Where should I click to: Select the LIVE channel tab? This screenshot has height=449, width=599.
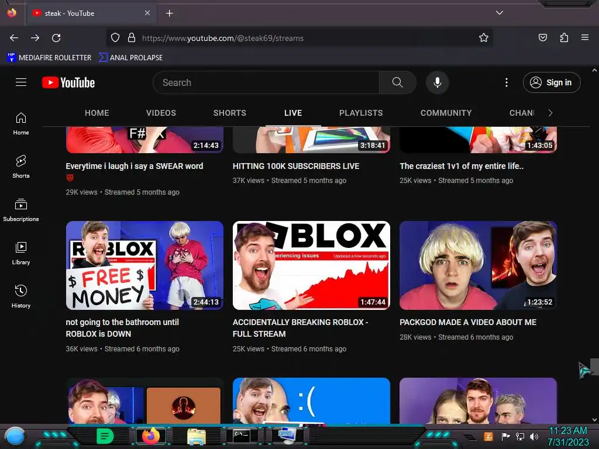293,113
